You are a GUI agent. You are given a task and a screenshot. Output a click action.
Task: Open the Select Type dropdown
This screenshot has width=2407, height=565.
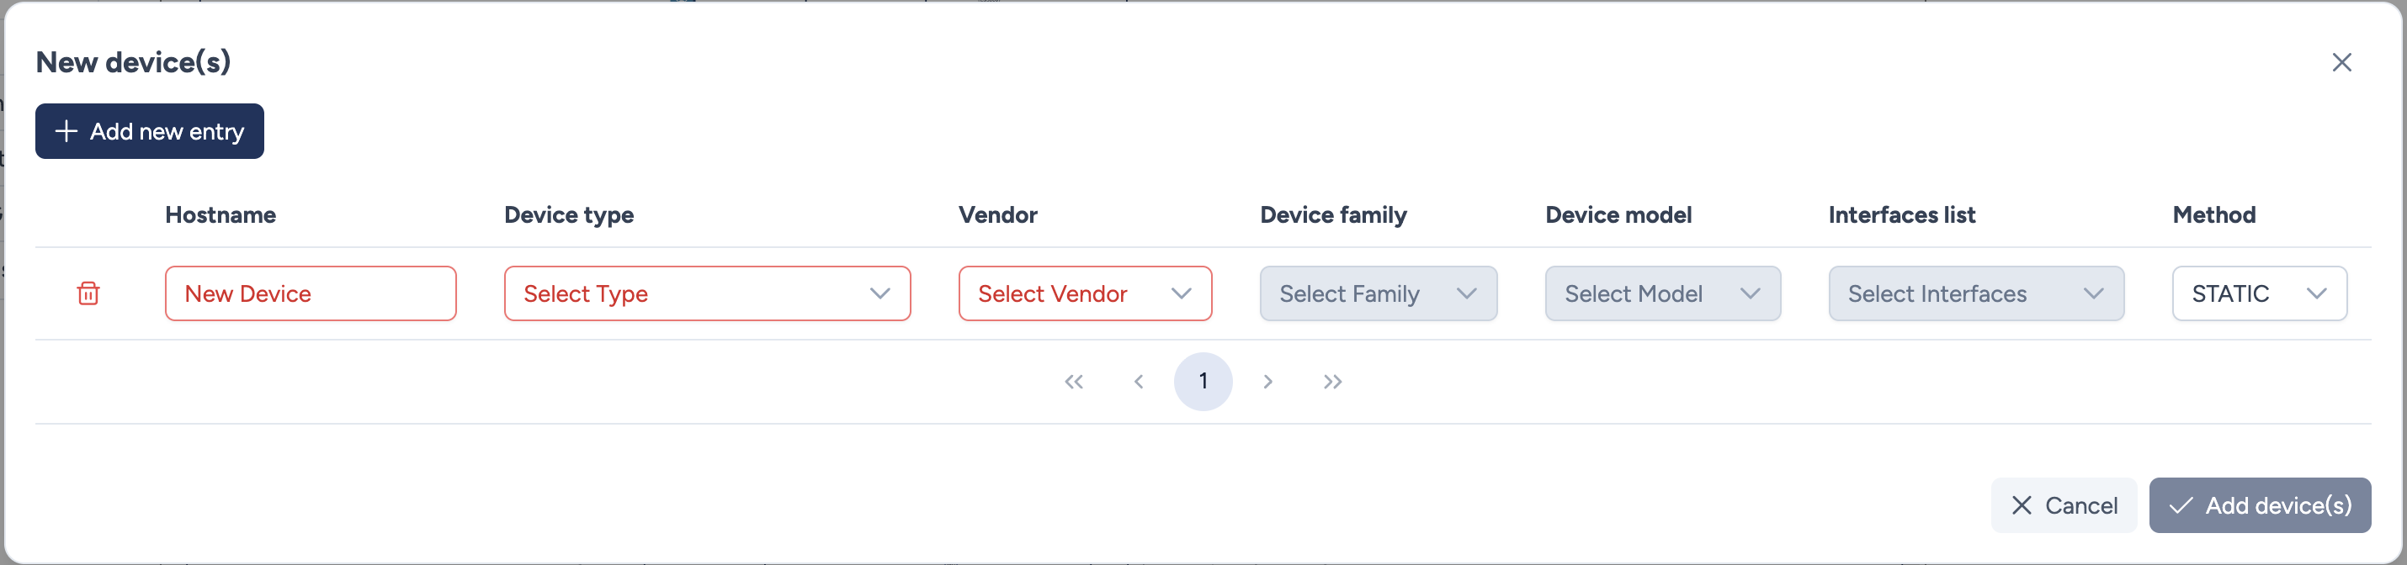(706, 293)
